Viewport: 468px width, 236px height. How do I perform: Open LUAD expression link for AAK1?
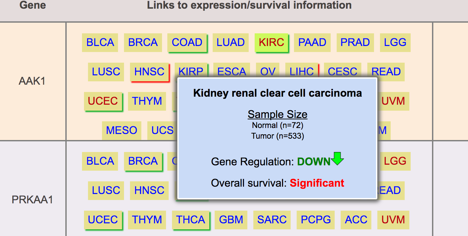click(x=230, y=42)
